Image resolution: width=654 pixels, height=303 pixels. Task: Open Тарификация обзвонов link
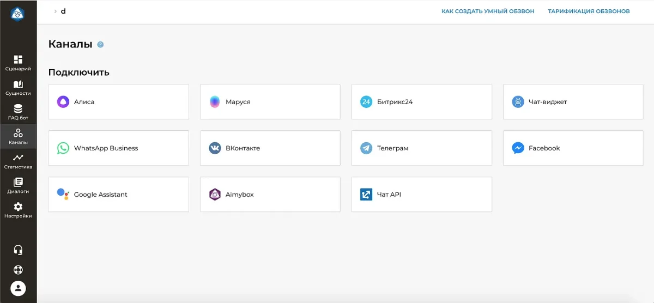tap(589, 11)
